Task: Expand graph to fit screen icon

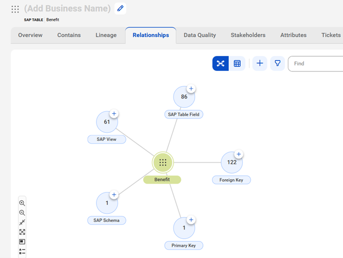Action: point(22,232)
